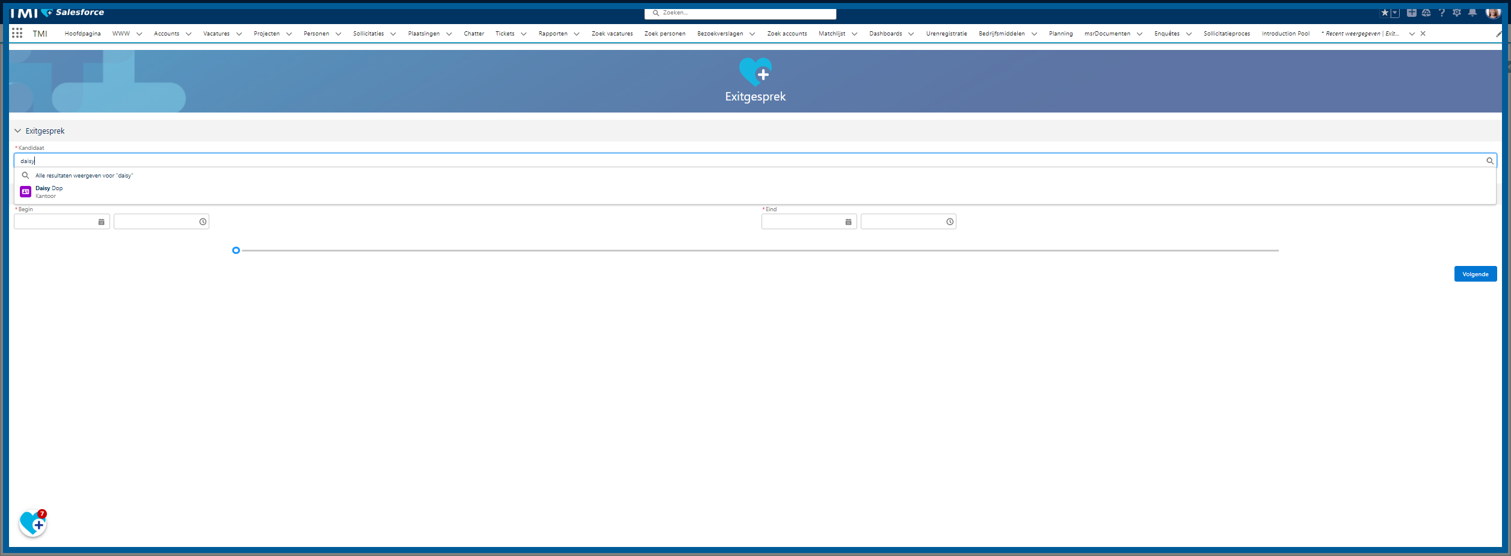Go to the Hoofdpagina tab

(82, 34)
